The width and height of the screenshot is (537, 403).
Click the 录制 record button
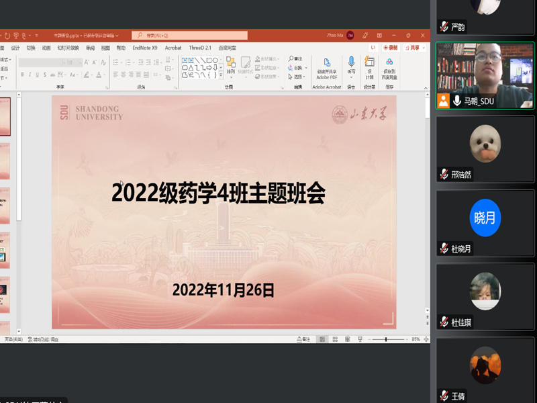click(x=391, y=48)
